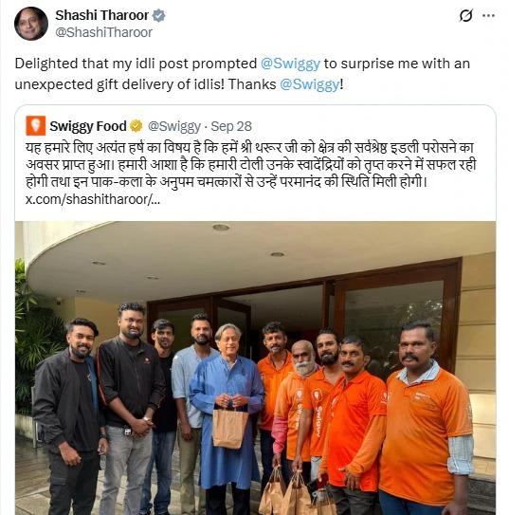
Task: Open the Swiggy Food account name
Action: (x=88, y=126)
